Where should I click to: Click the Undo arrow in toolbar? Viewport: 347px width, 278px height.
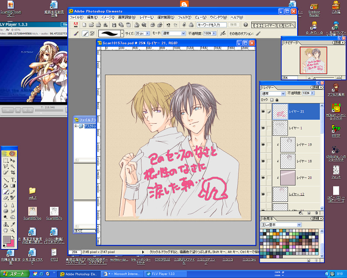pyautogui.click(x=168, y=25)
